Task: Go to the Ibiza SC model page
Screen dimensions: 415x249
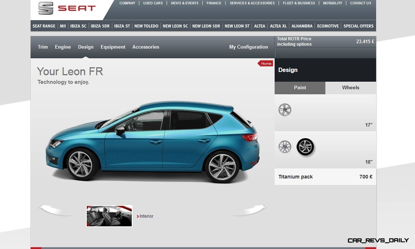Action: [78, 26]
